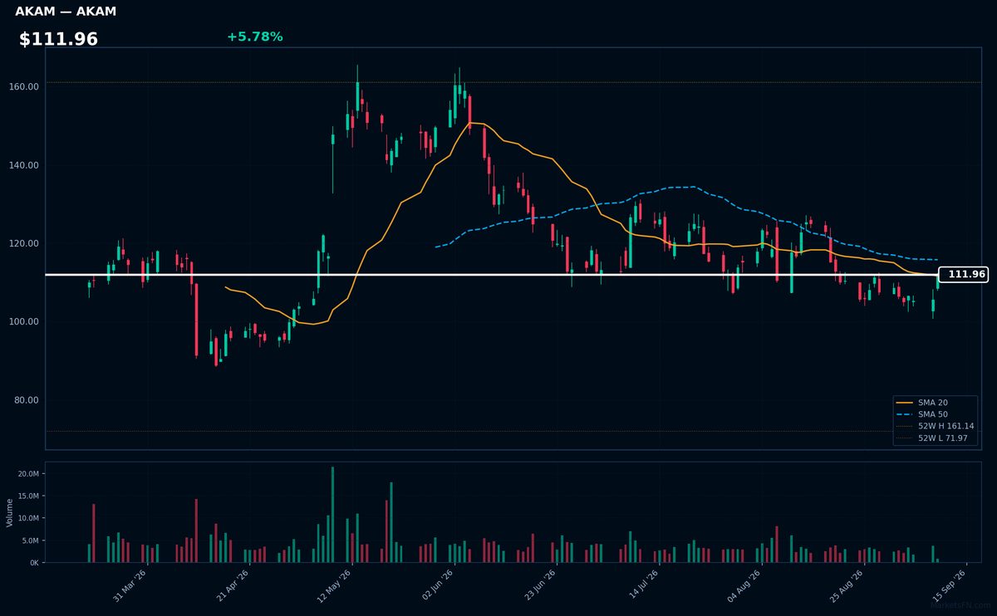997x616 pixels.
Task: Click the Volume axis title
Action: 9,512
